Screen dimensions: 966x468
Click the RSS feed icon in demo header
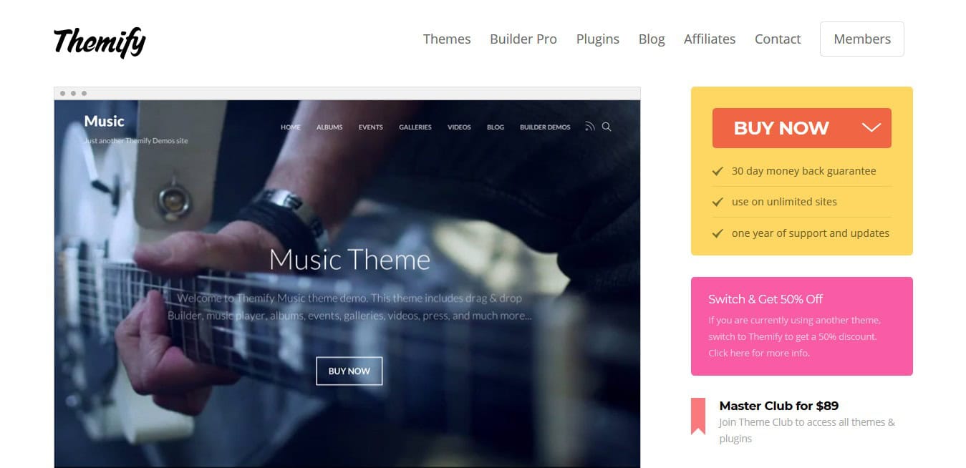pyautogui.click(x=589, y=127)
